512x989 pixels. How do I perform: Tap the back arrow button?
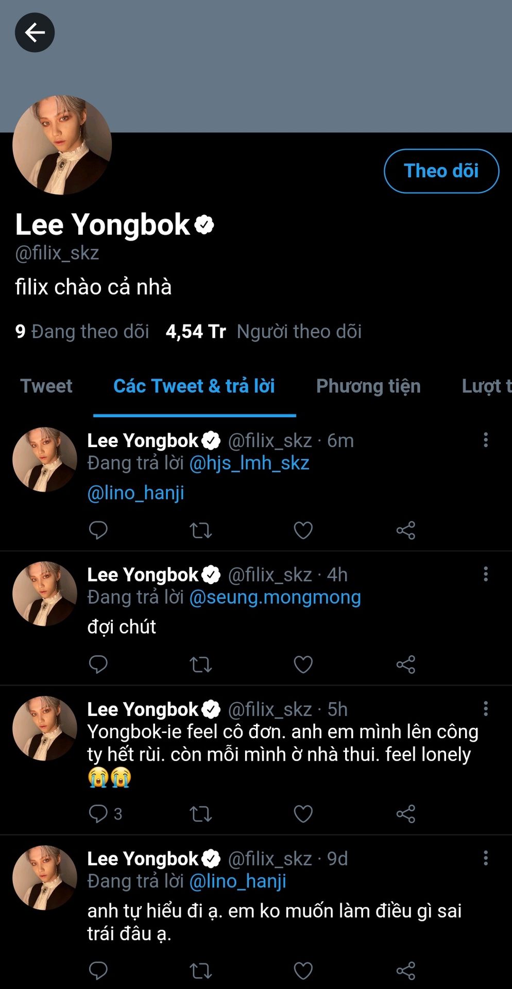point(35,32)
